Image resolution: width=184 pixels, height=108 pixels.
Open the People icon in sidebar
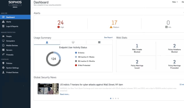click(3, 36)
